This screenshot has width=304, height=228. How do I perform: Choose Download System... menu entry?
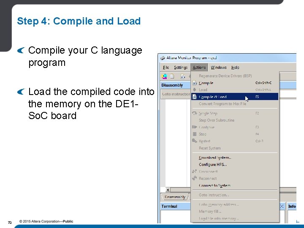pos(235,157)
